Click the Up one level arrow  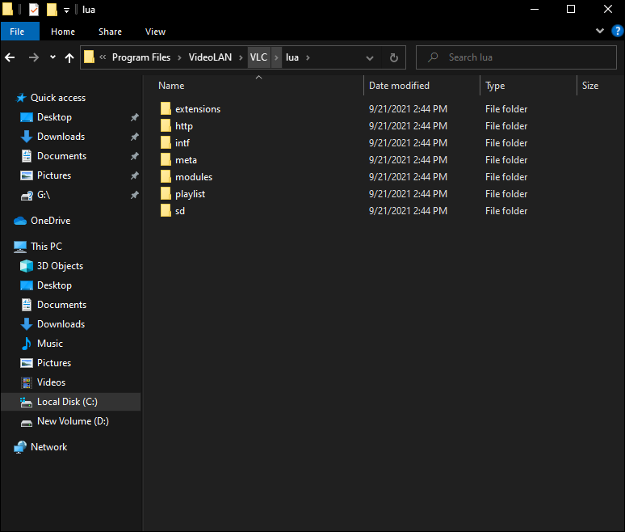tap(69, 57)
